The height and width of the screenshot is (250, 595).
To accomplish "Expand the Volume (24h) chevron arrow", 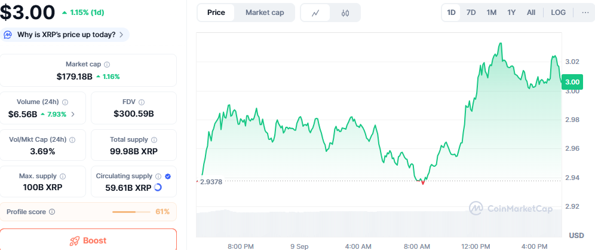I will tap(73, 114).
